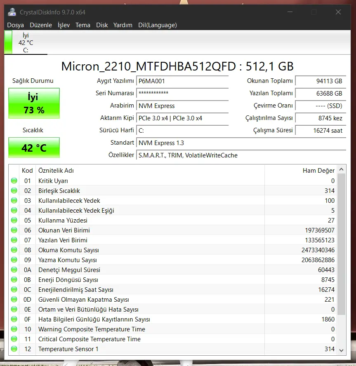356x366 pixels.
Task: Click the green status dot for Birleşik Sıcaklık
Action: click(14, 190)
